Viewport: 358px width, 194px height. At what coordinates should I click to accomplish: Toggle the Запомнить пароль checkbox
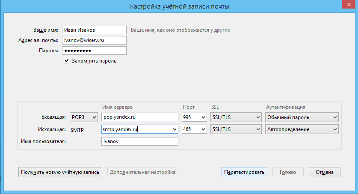click(66, 61)
